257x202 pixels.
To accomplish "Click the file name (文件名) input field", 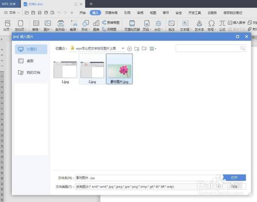I will [x=149, y=178].
